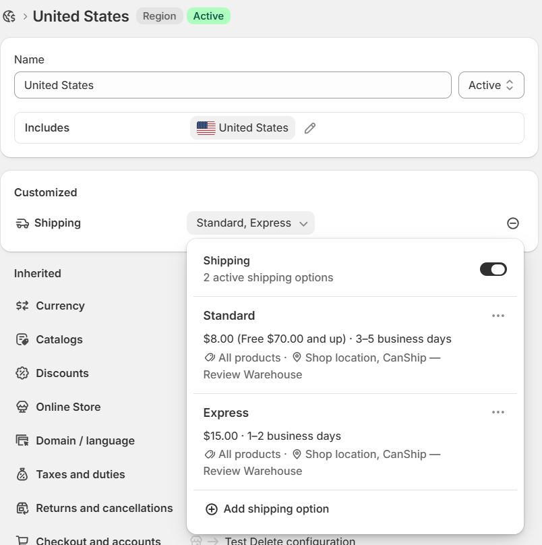Screen dimensions: 542x545
Task: Open the Online Store inherited setting
Action: pos(69,407)
